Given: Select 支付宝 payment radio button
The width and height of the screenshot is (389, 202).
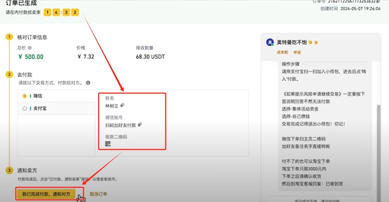Looking at the screenshot, I should point(25,109).
